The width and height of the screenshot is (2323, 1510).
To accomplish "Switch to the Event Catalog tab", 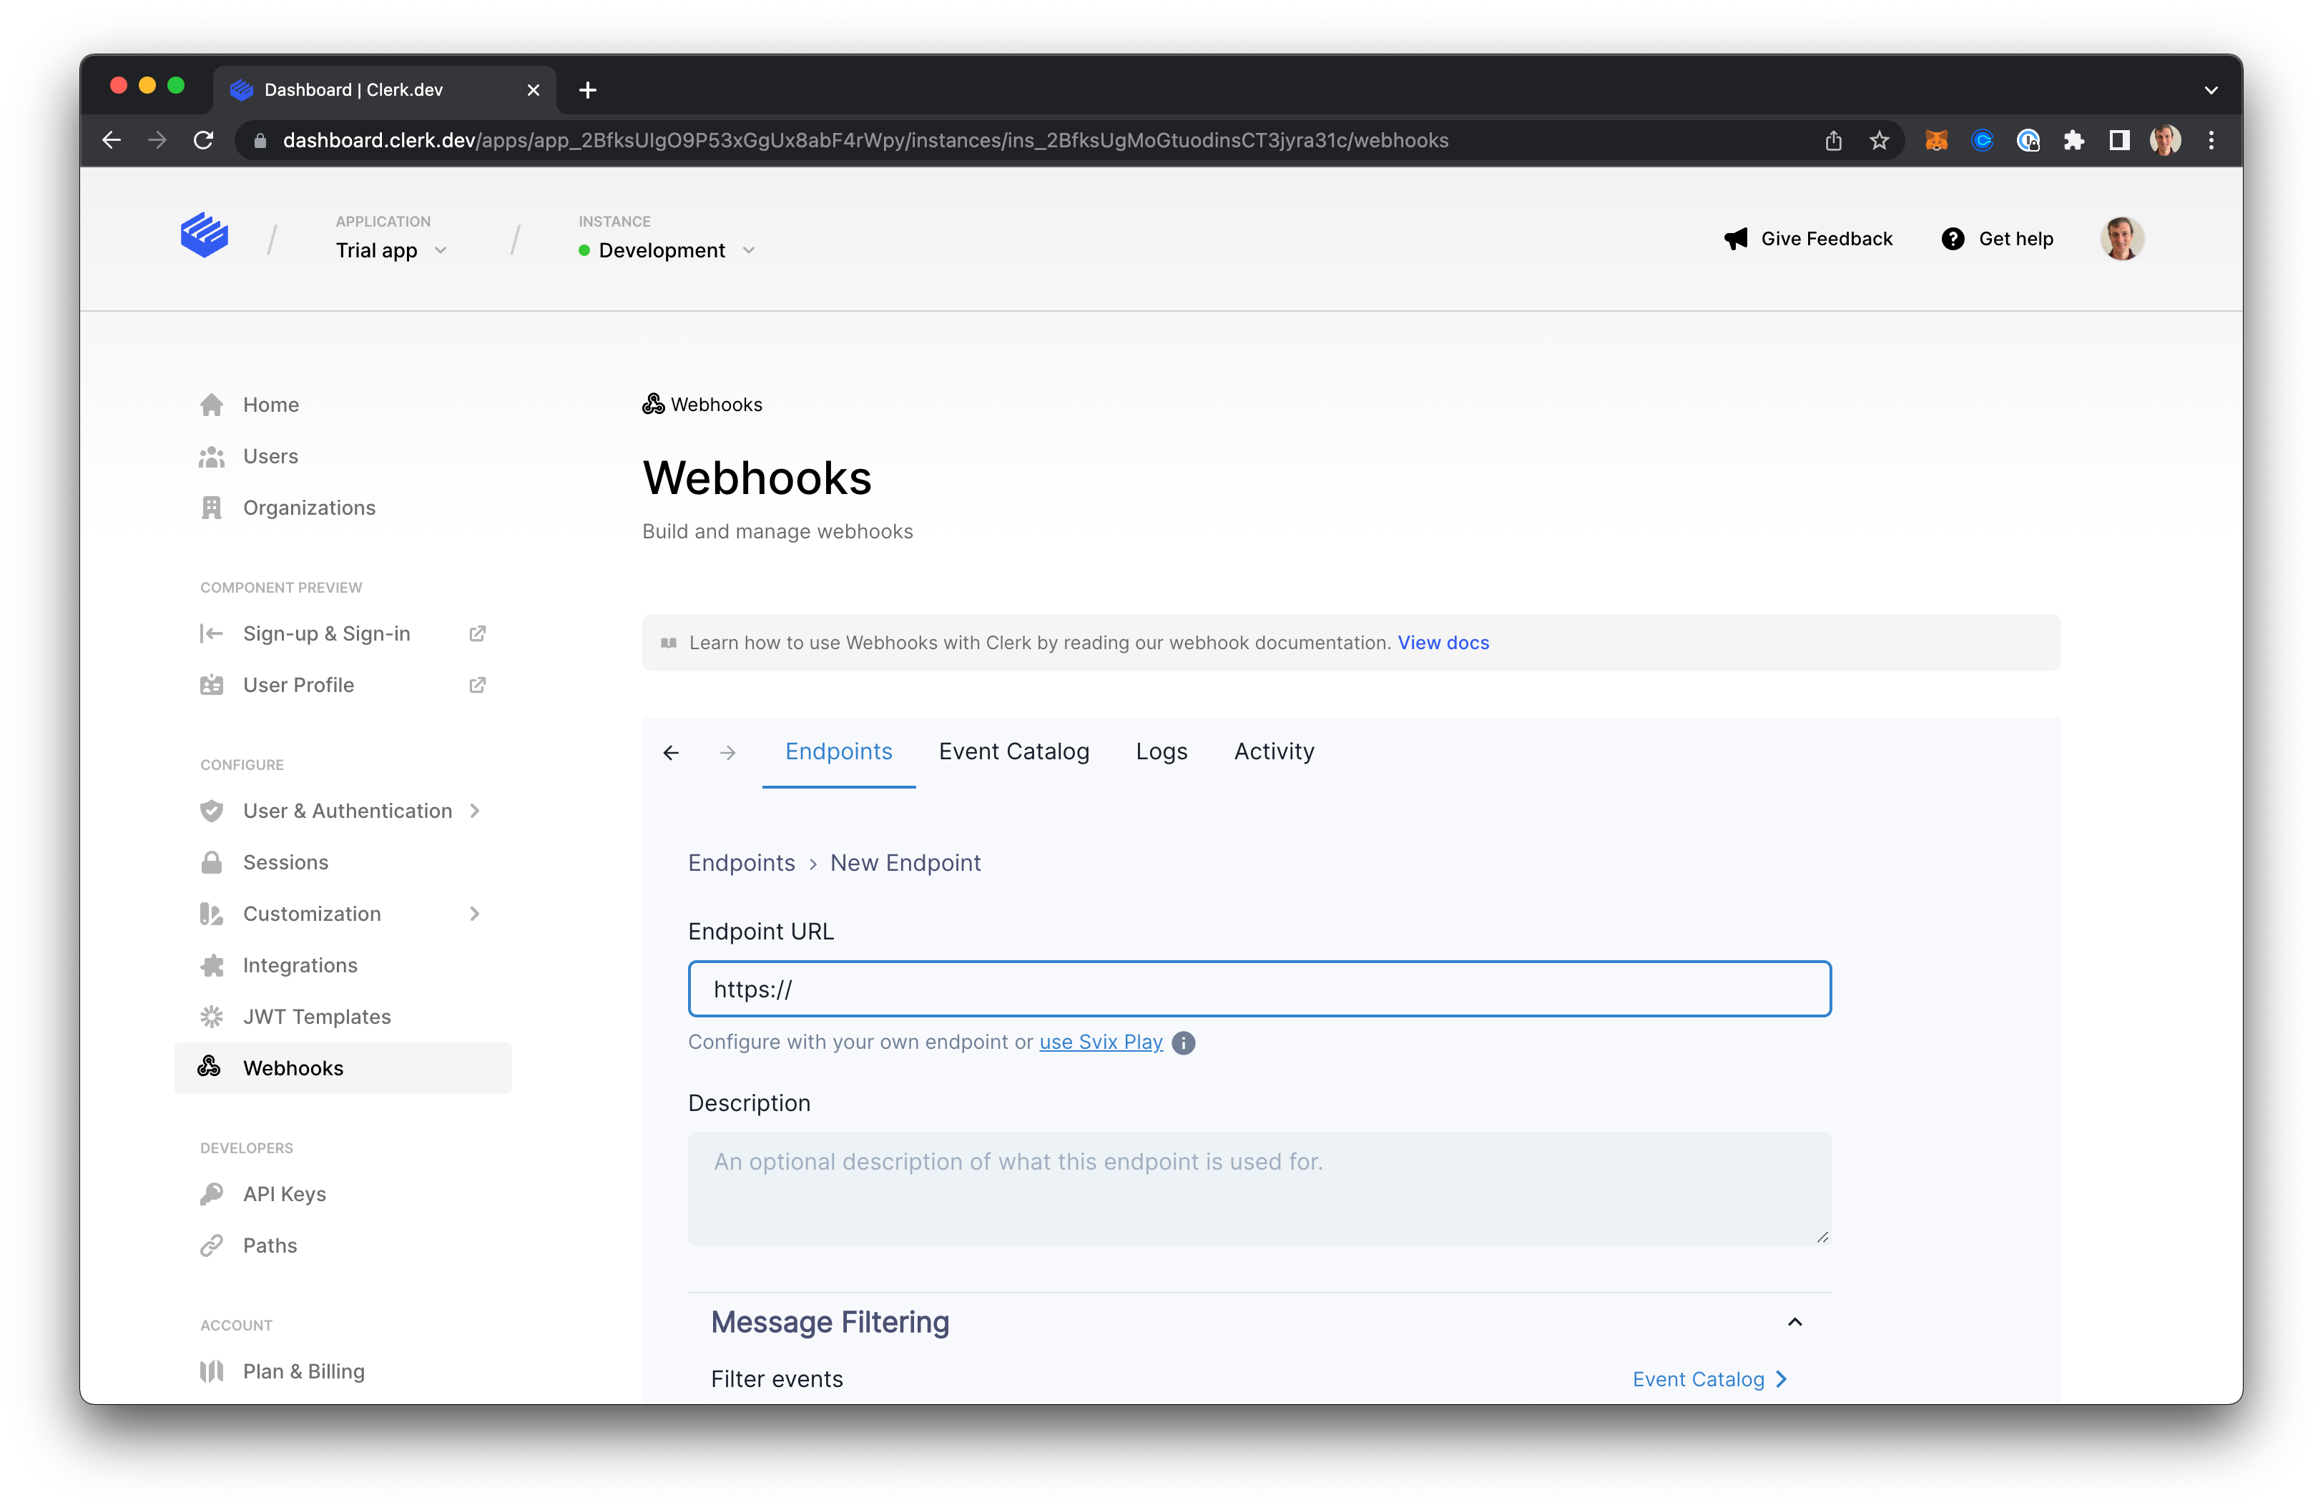I will pos(1013,751).
